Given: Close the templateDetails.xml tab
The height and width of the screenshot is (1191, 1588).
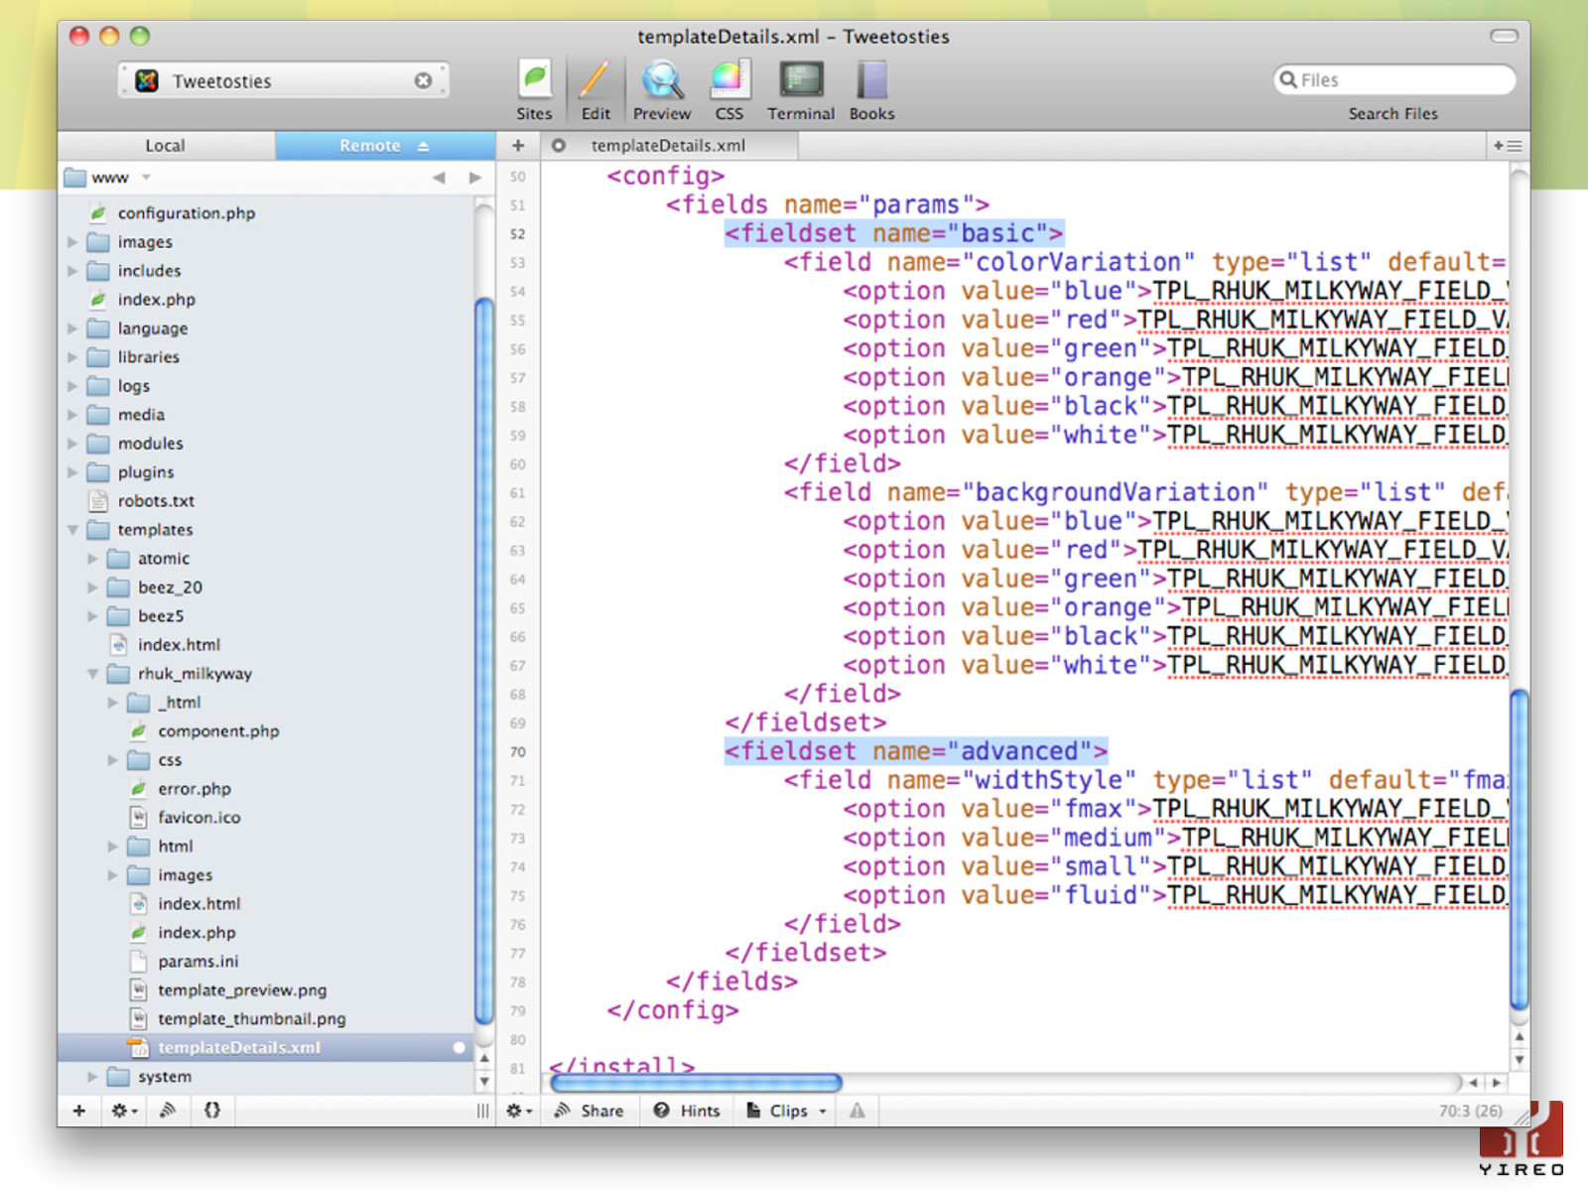Looking at the screenshot, I should (559, 146).
